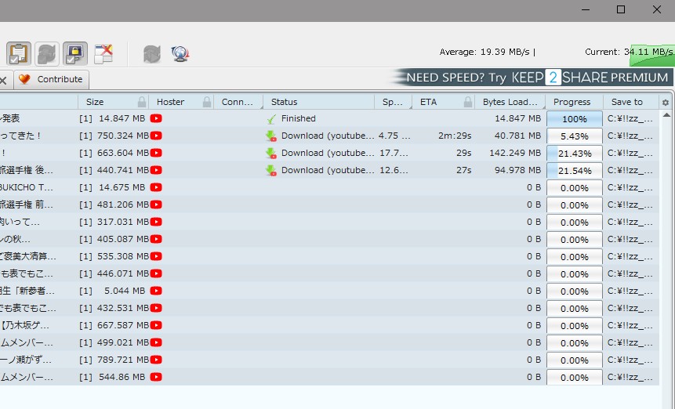675x409 pixels.
Task: Click YouTube icon in 440.741 MB row
Action: (x=156, y=170)
